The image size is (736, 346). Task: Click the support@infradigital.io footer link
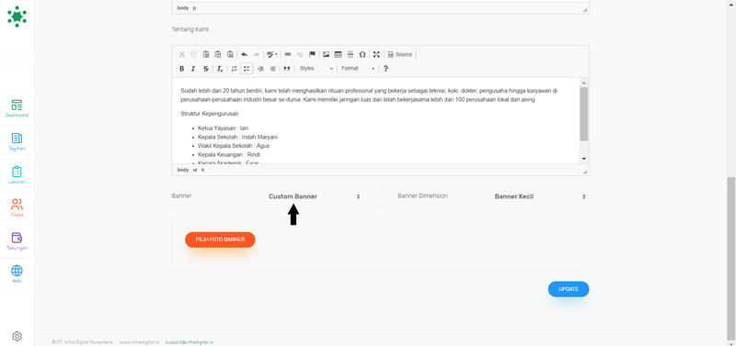coord(190,342)
